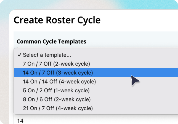The image size is (178, 124).
Task: Click the checkmark beside Select a template
Action: coord(19,55)
